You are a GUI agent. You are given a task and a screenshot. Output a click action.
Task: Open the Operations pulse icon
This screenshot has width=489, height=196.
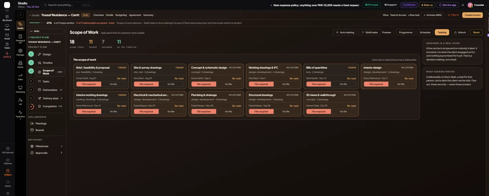point(20,115)
